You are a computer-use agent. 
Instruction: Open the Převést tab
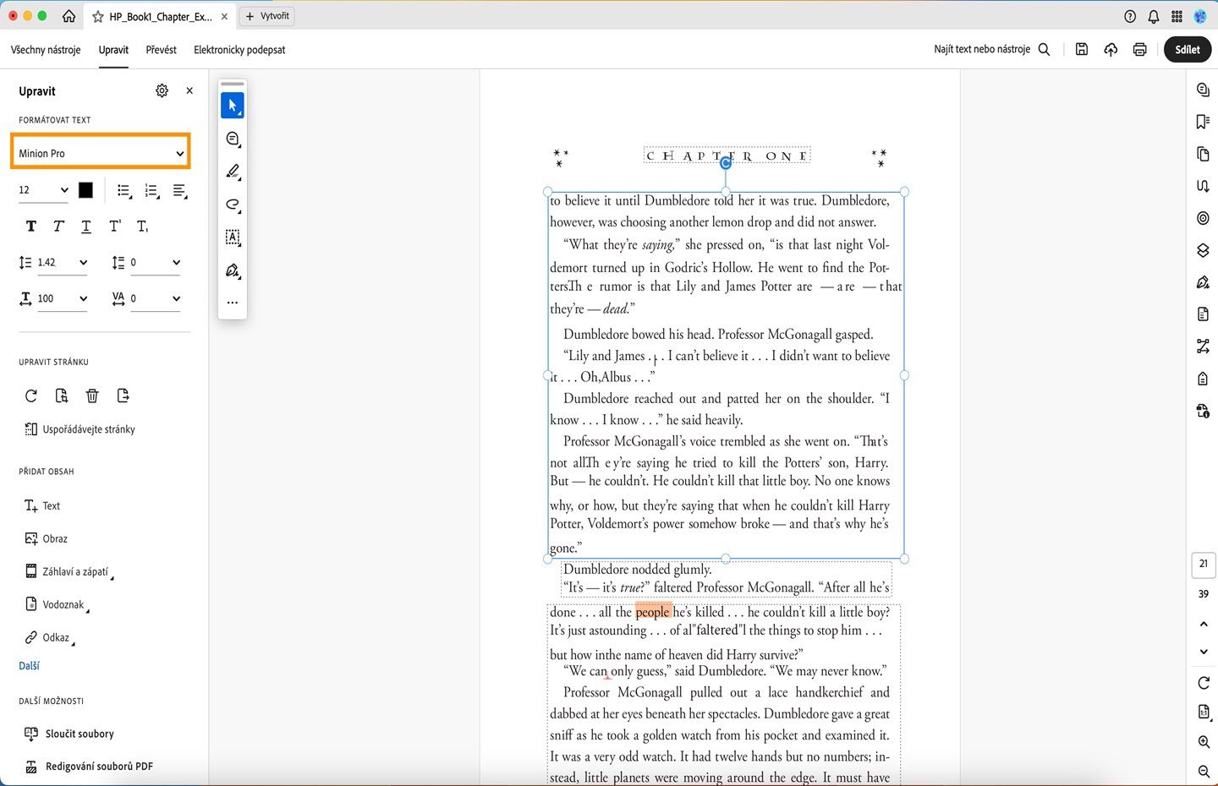[161, 50]
